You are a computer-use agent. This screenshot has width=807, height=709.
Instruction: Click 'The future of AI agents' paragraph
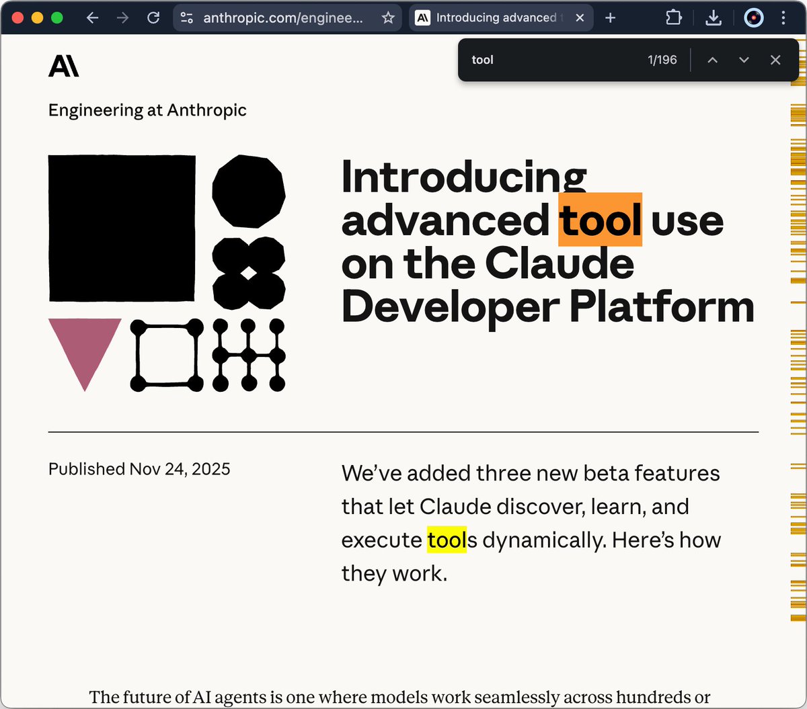tap(400, 697)
